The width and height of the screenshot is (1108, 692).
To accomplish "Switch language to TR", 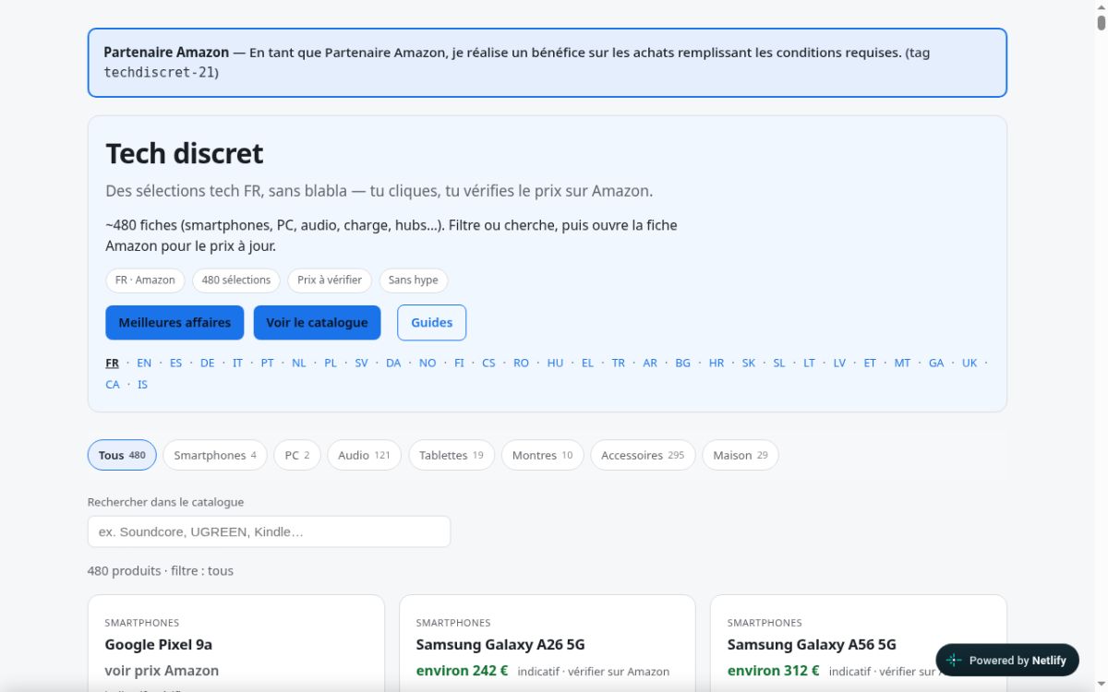I will (618, 363).
